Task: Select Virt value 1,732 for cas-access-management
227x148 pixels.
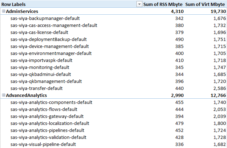Action: pos(220,26)
